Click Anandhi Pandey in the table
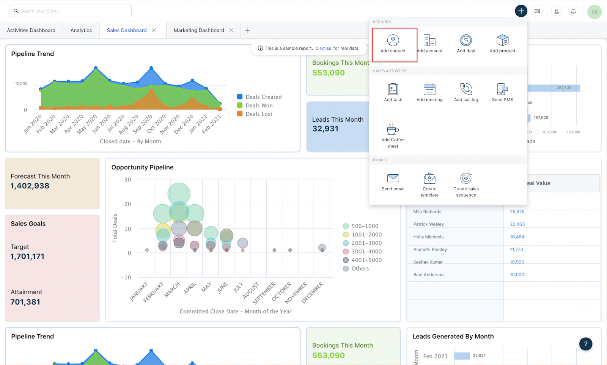The image size is (607, 365). tap(430, 249)
